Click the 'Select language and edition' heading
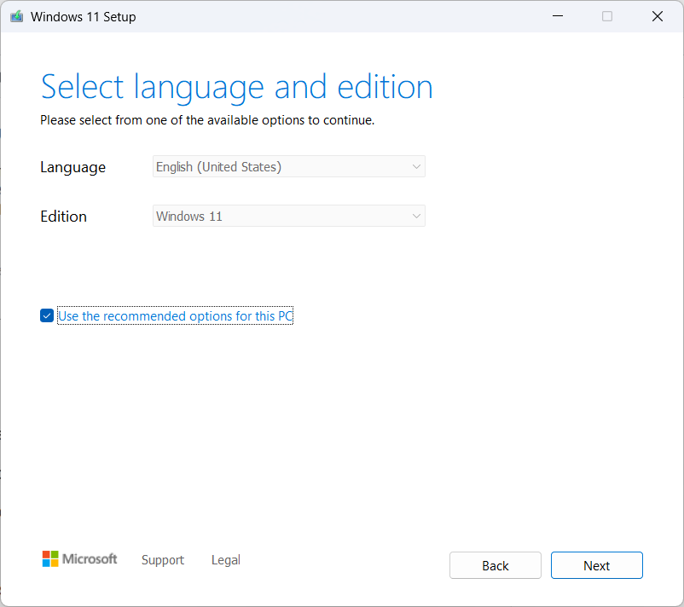Viewport: 684px width, 607px height. point(236,88)
